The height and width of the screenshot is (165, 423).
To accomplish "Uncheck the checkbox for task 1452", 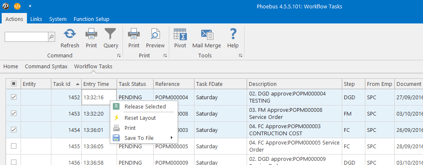I will (13, 97).
